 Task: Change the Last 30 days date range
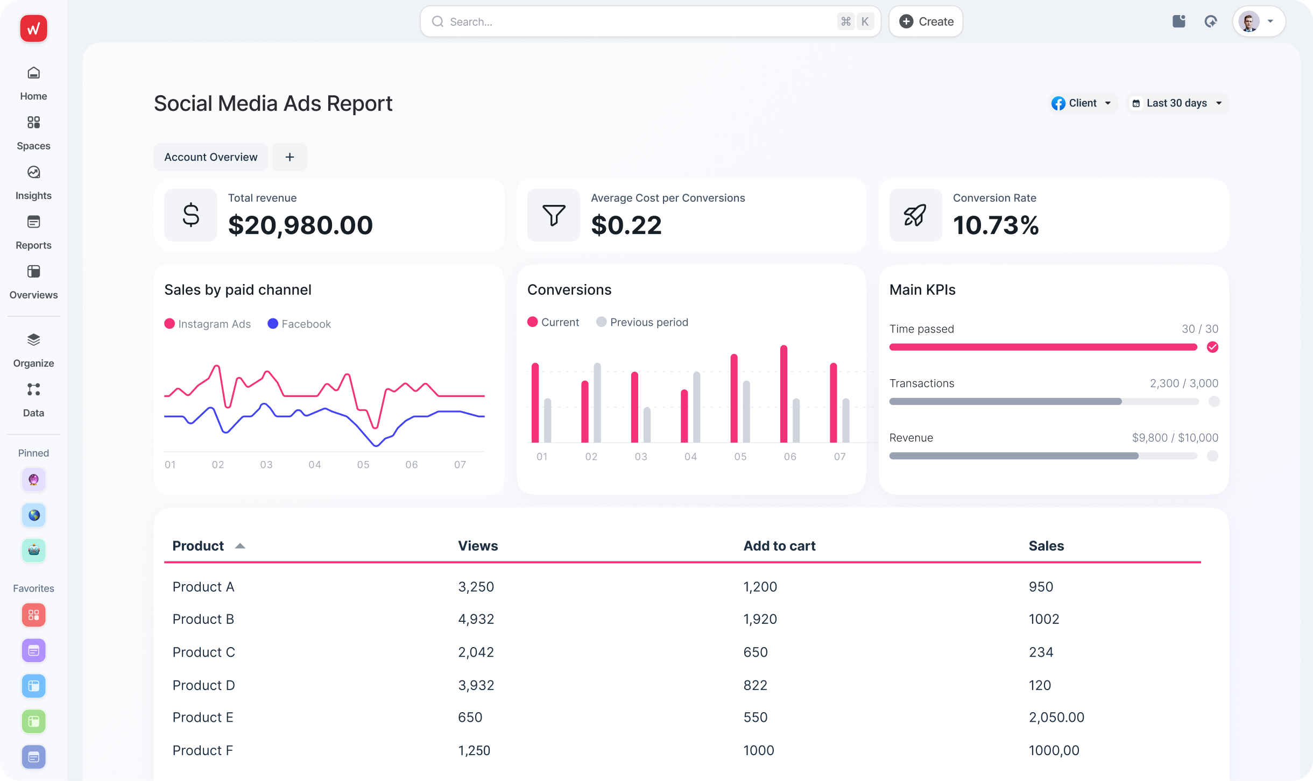(x=1176, y=103)
